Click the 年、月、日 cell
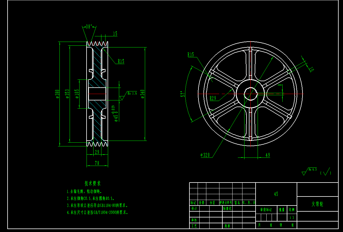This screenshot has height=232, width=343. (x=249, y=203)
